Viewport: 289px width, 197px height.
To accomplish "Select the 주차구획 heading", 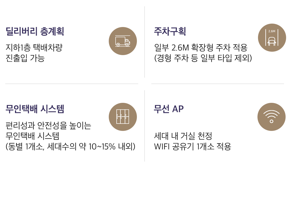I will tap(170, 32).
